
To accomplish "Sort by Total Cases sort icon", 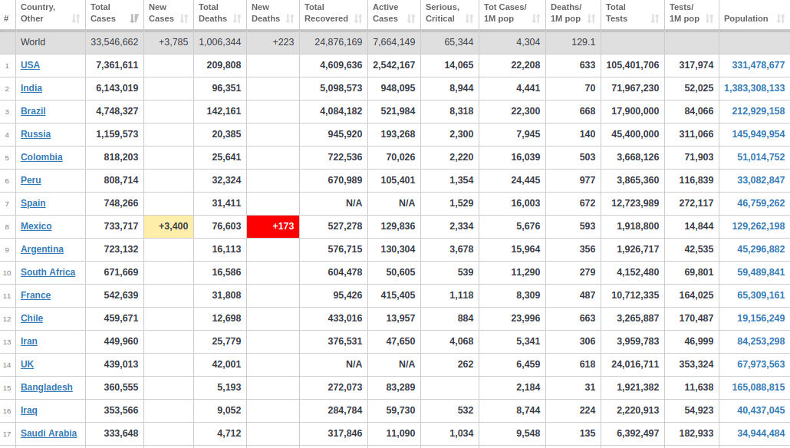I will click(x=134, y=18).
